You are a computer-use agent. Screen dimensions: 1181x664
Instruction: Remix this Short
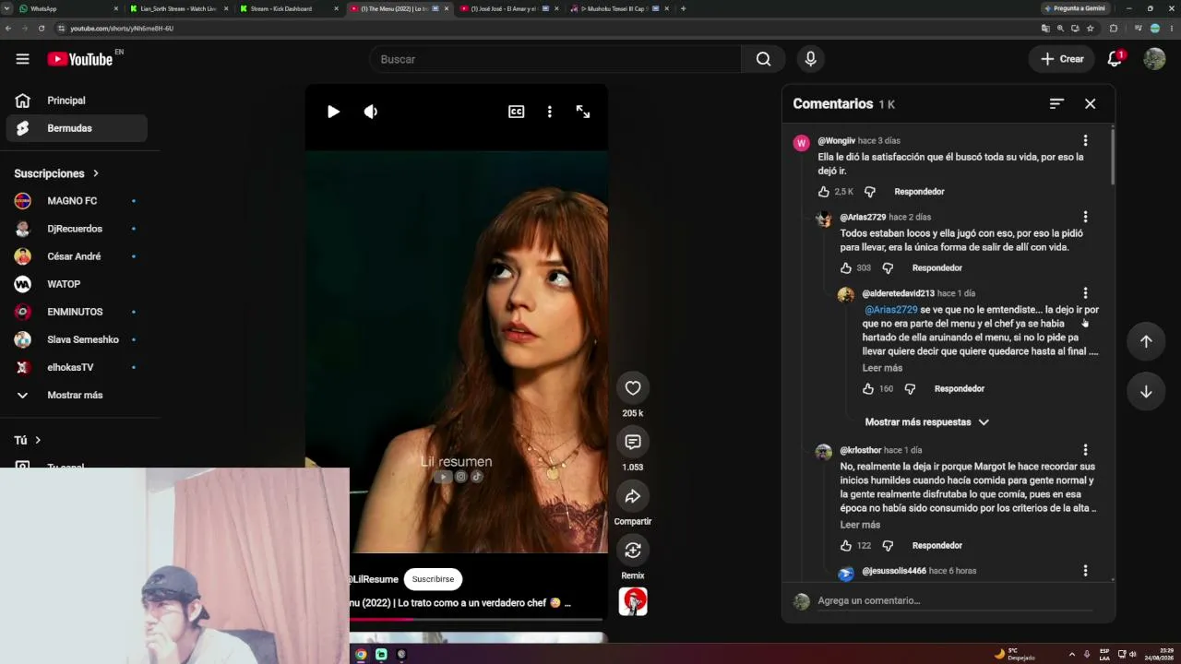633,550
